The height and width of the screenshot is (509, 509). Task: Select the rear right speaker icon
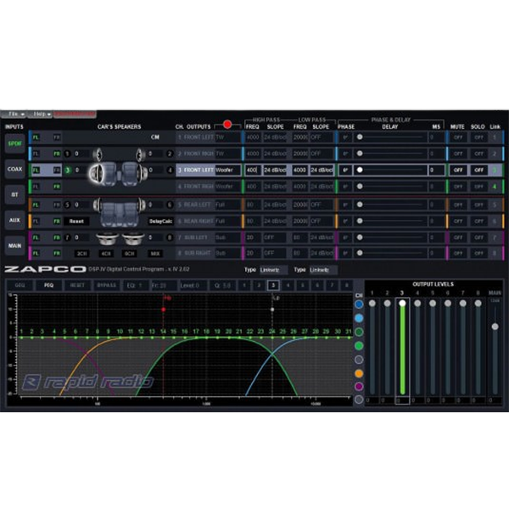(142, 204)
